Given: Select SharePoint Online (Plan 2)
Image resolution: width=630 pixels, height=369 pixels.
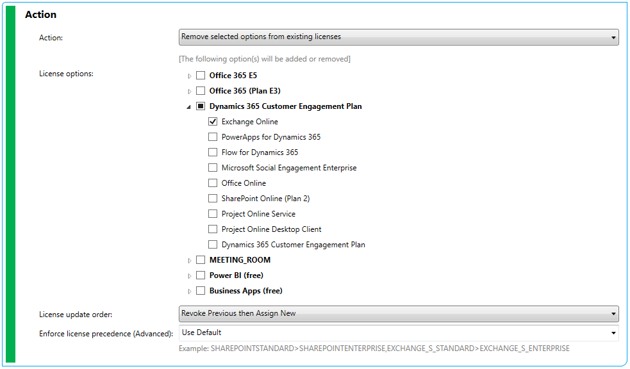Looking at the screenshot, I should (x=213, y=198).
